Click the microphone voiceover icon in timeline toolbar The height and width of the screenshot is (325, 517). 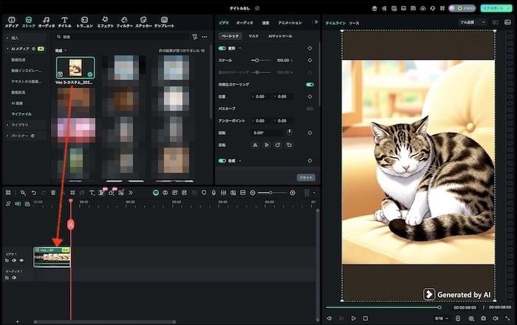click(213, 193)
